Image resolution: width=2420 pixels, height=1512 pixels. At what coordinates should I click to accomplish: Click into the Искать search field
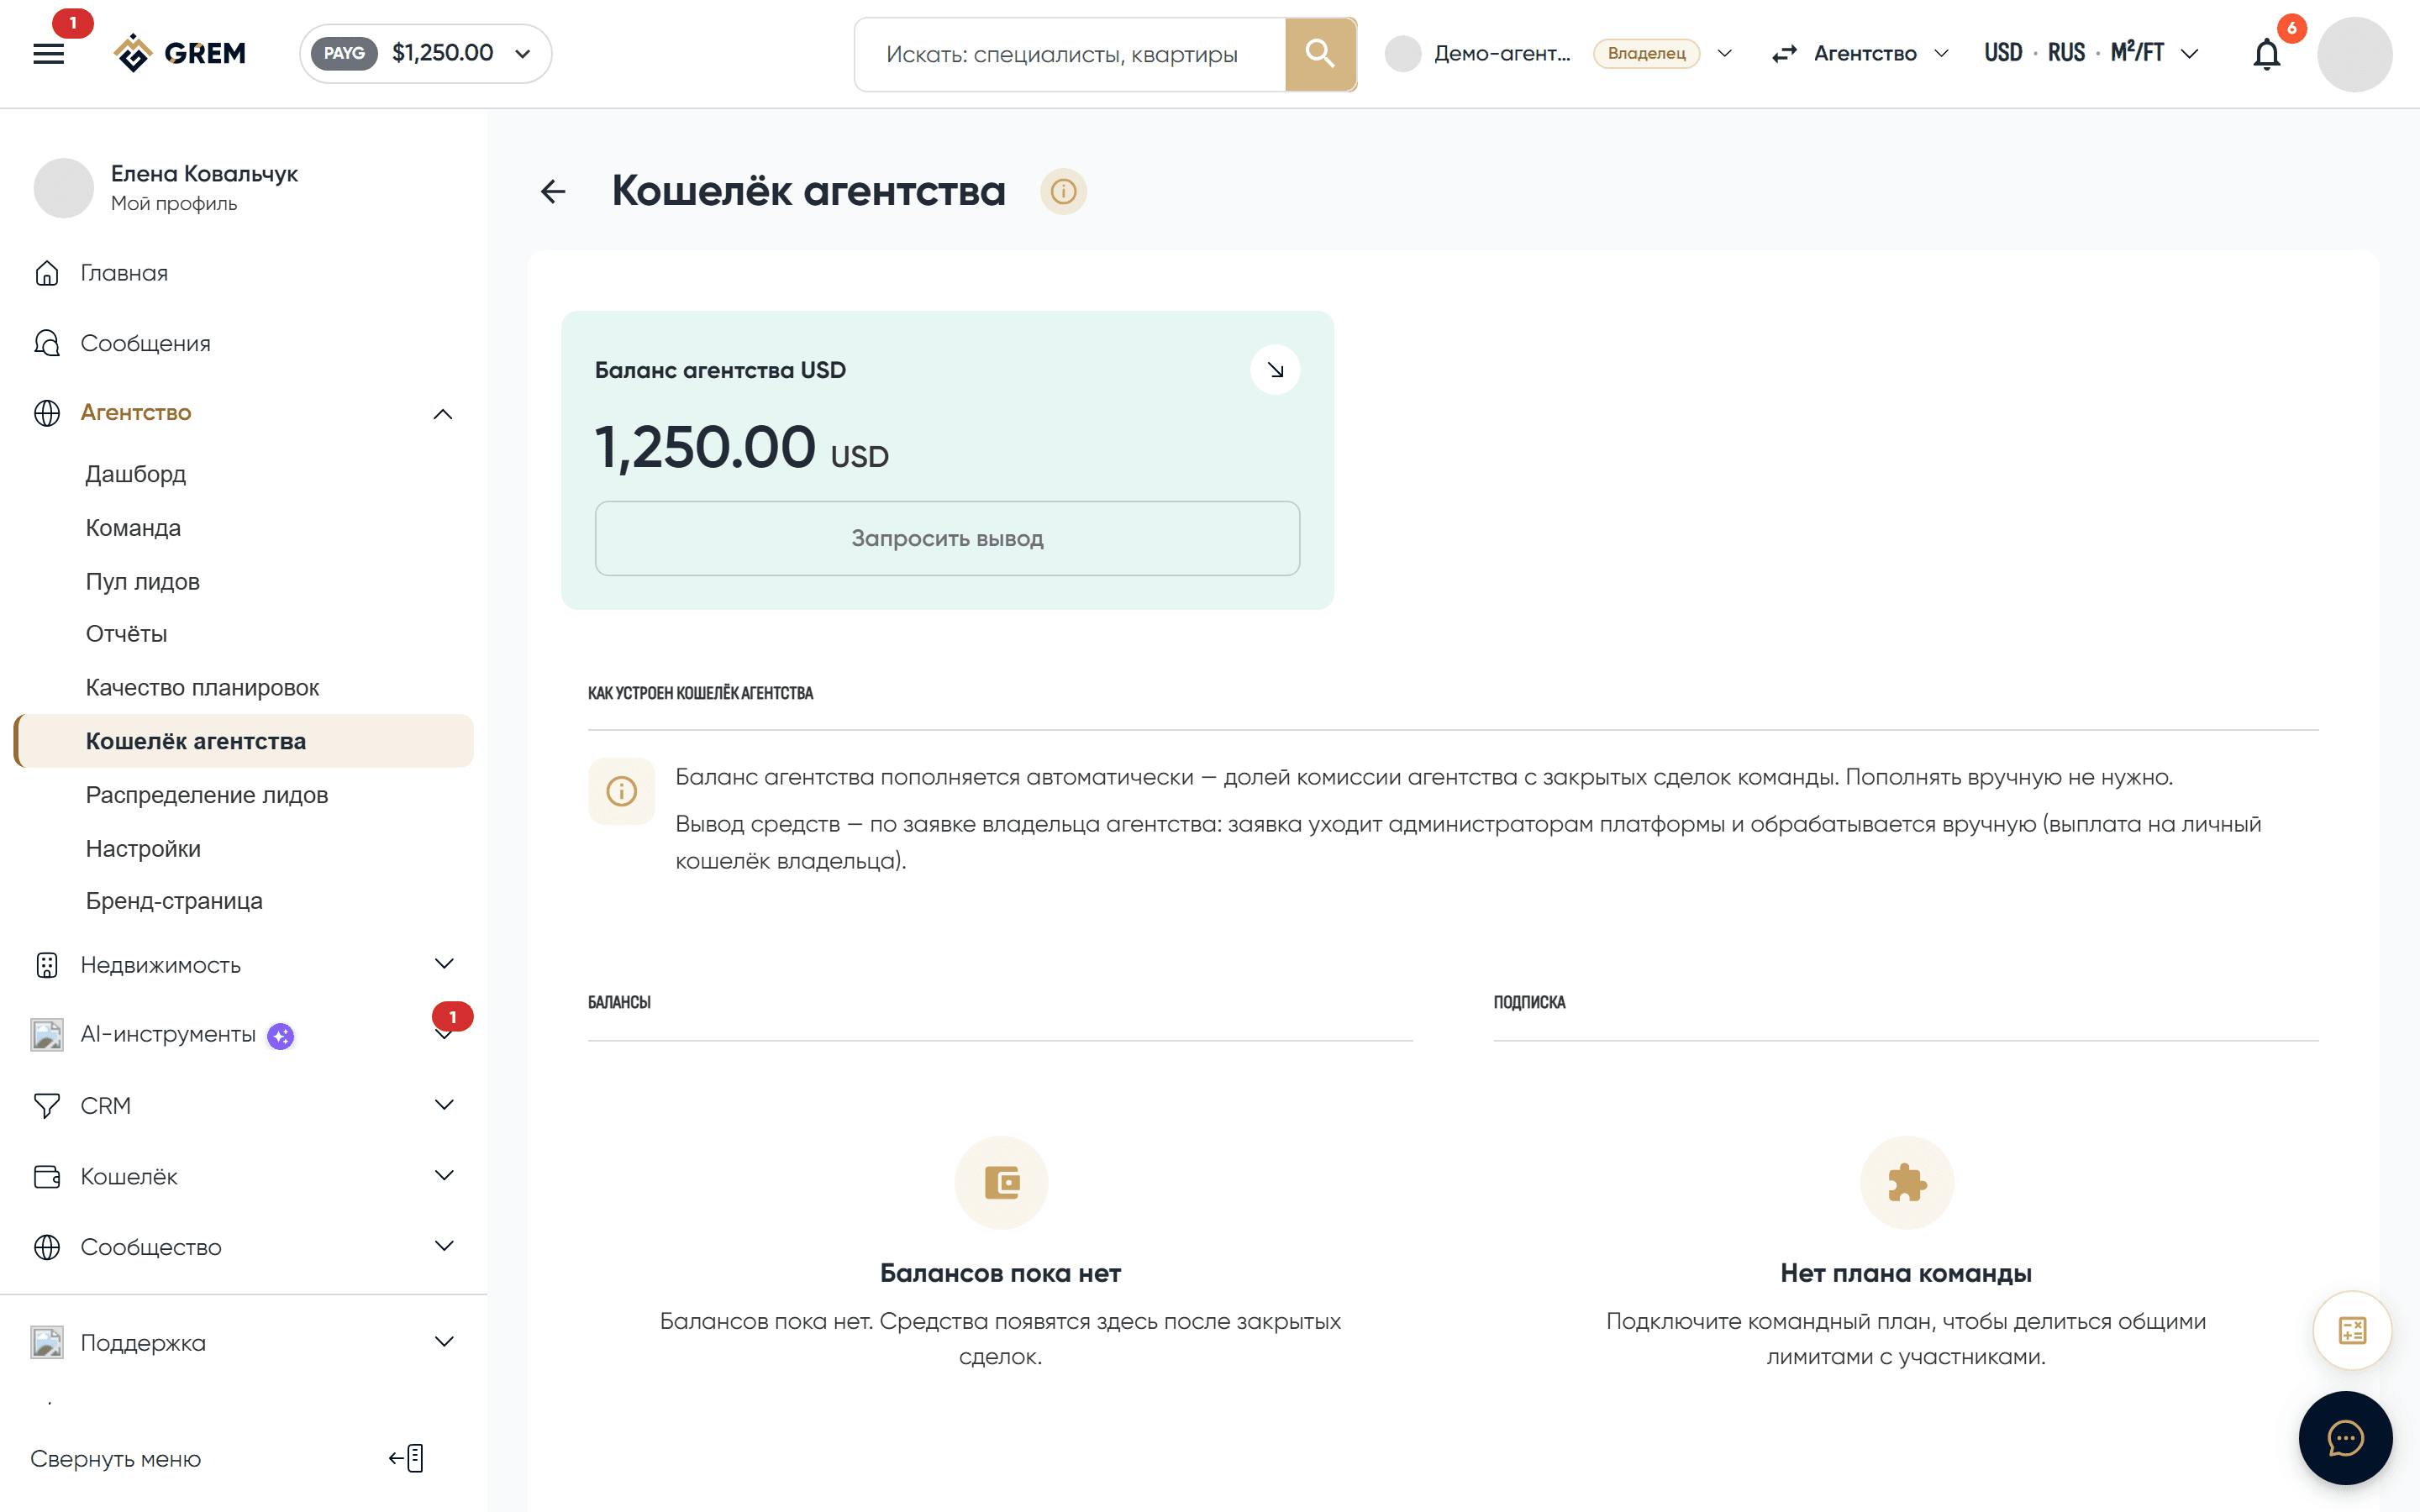pos(1069,54)
